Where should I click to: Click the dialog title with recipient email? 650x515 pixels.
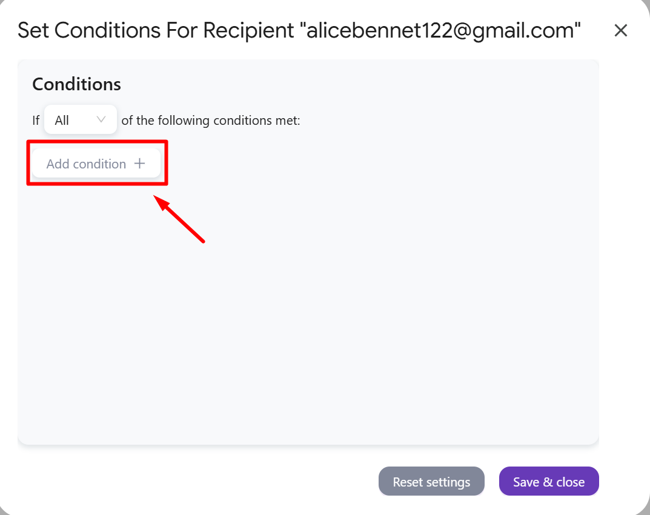[x=299, y=30]
